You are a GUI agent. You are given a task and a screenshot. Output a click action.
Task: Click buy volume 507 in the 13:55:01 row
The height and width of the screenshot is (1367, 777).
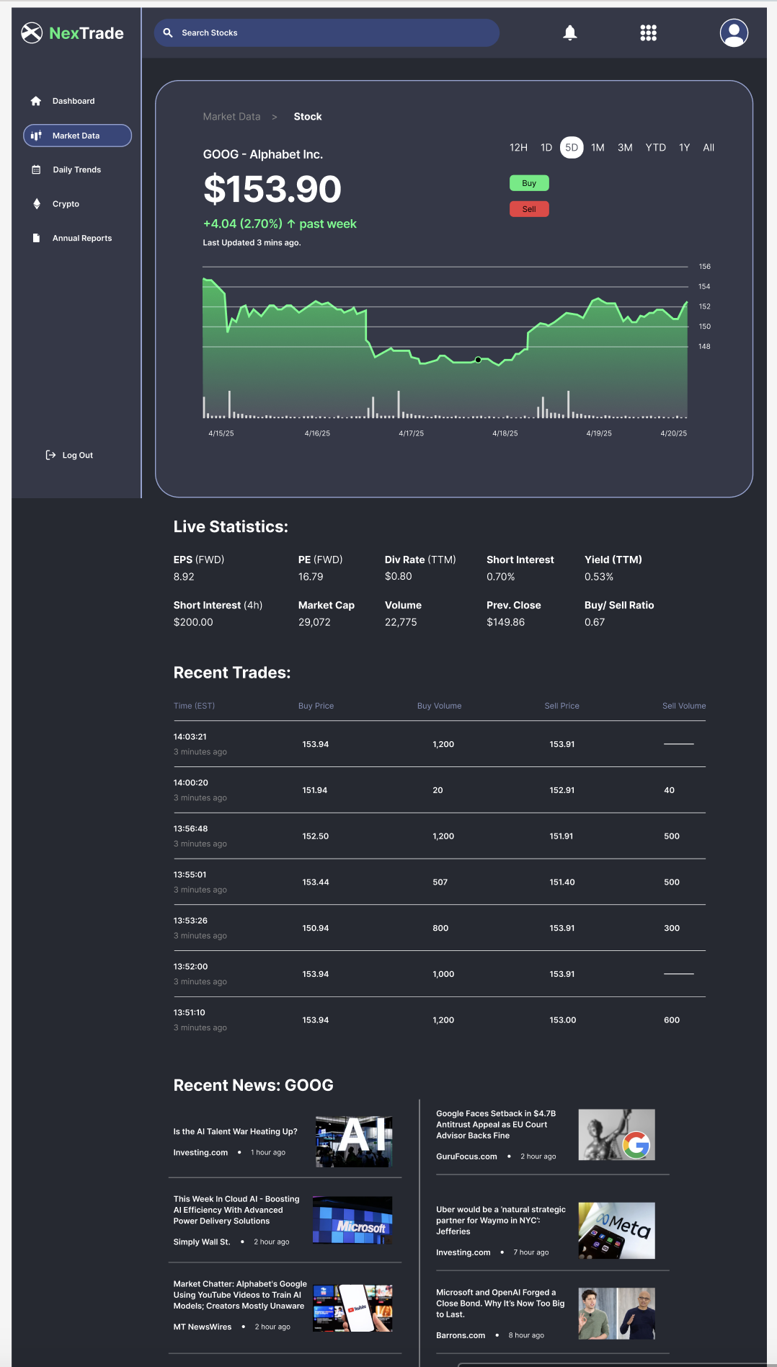440,882
